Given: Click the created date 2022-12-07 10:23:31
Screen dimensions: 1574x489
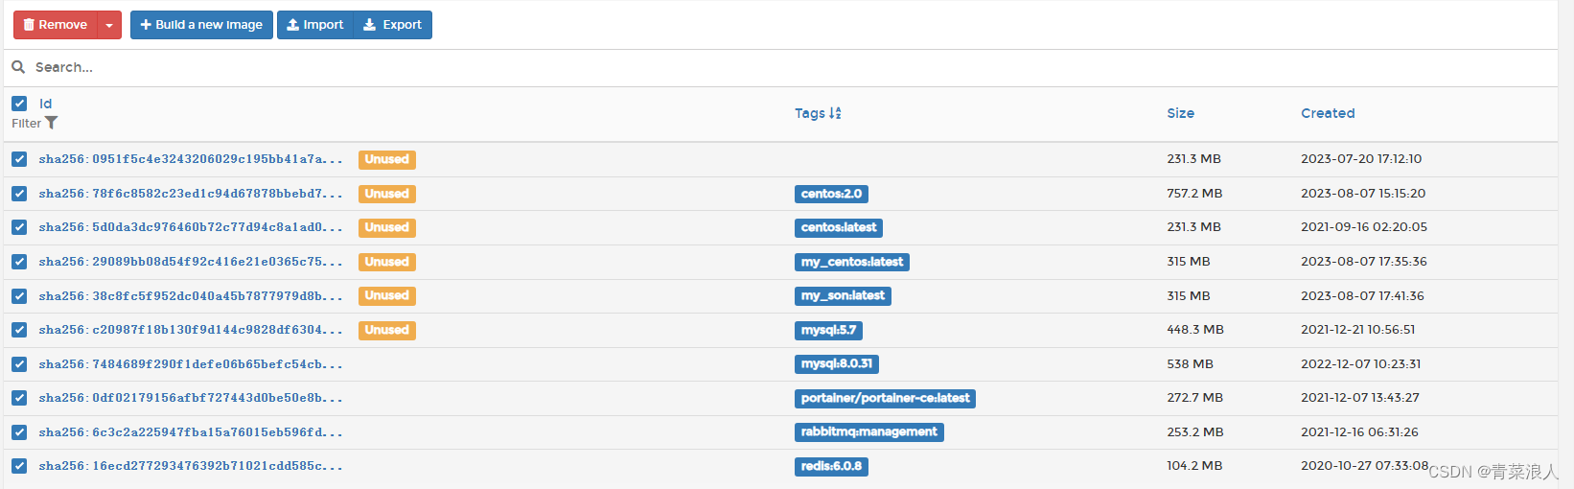Looking at the screenshot, I should (1361, 364).
